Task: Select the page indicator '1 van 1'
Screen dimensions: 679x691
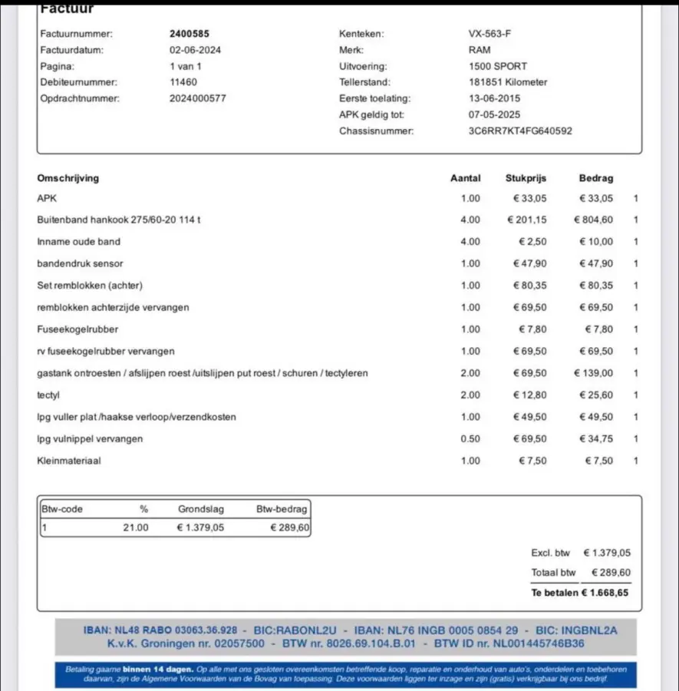Action: [186, 67]
